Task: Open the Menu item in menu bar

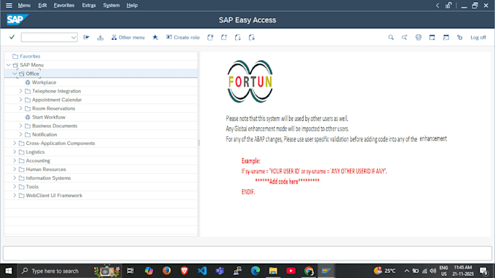Action: 24,5
